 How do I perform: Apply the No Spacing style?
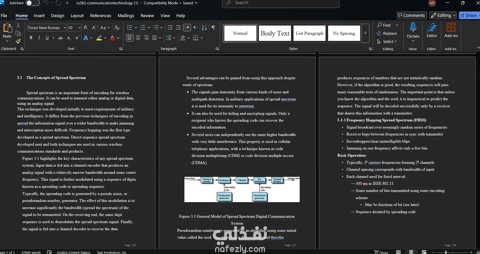(x=344, y=33)
